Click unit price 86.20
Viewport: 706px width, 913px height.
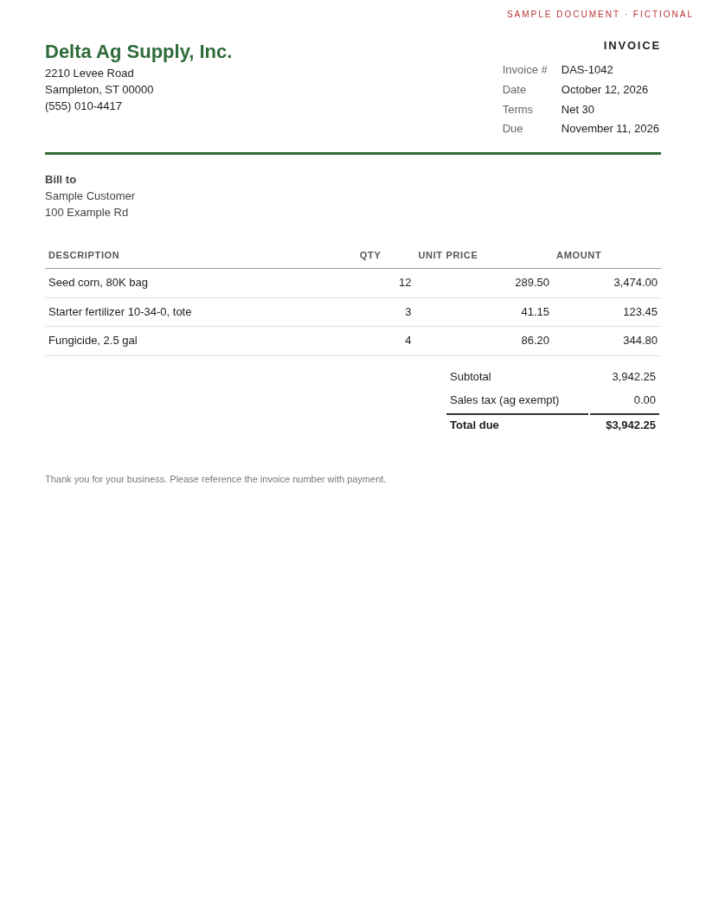coord(535,341)
